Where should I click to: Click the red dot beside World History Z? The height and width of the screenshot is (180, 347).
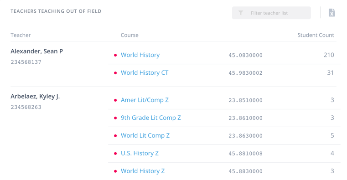[x=115, y=171]
